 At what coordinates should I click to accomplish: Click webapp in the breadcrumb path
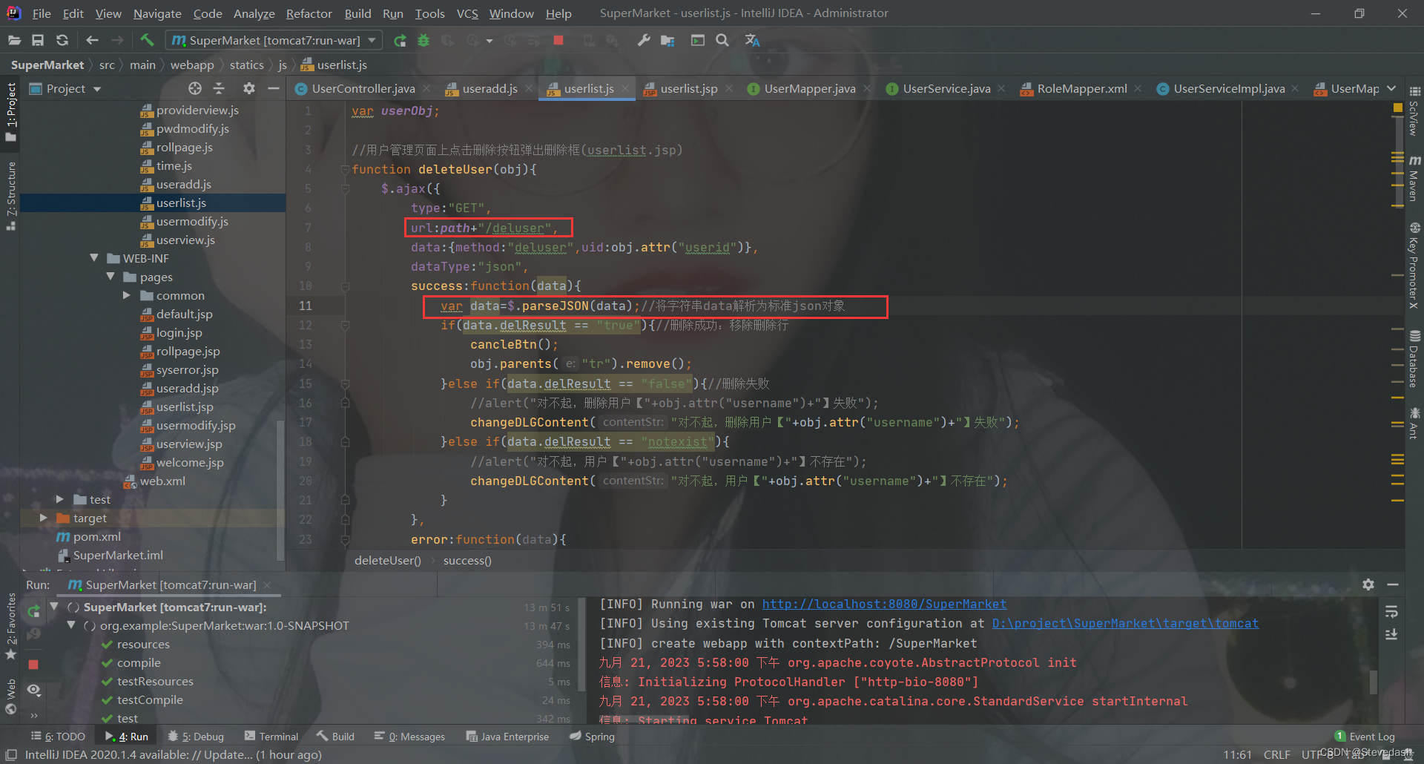click(x=192, y=65)
